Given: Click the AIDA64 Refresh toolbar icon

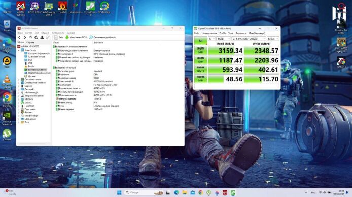Looking at the screenshot, I should pos(36,37).
